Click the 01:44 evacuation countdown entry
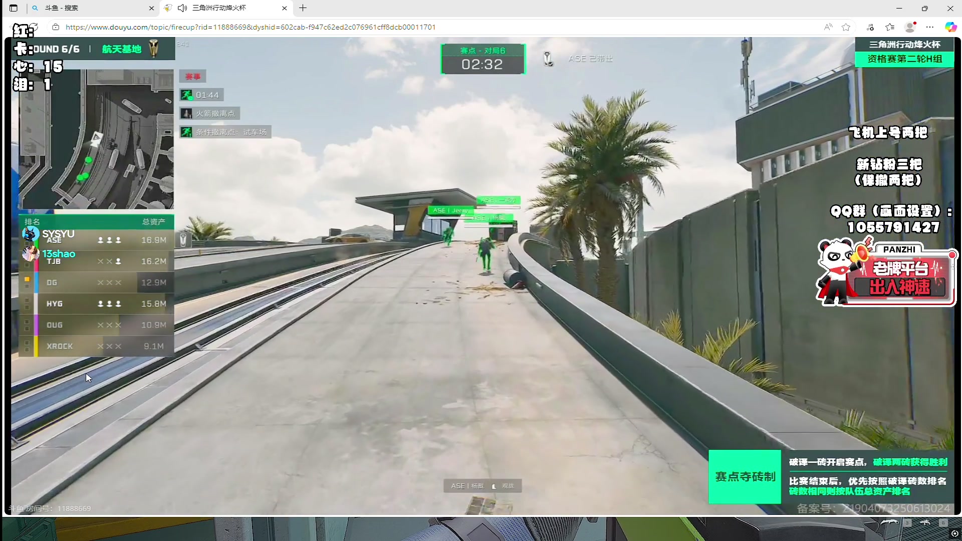This screenshot has width=962, height=541. point(202,95)
